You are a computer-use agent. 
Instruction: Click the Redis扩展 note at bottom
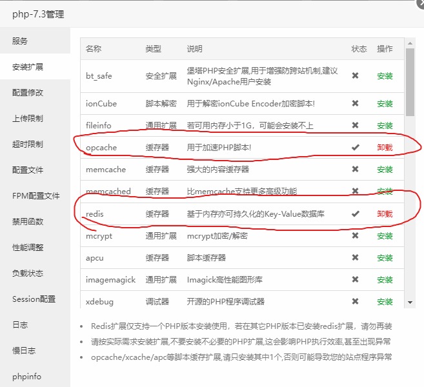(241, 326)
